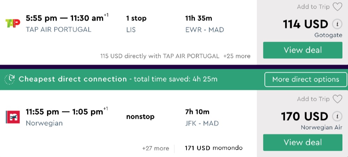Screen dimensions: 348x157
Task: Click the 11:55 pm — 1:05 pm flight times
Action: coord(64,112)
